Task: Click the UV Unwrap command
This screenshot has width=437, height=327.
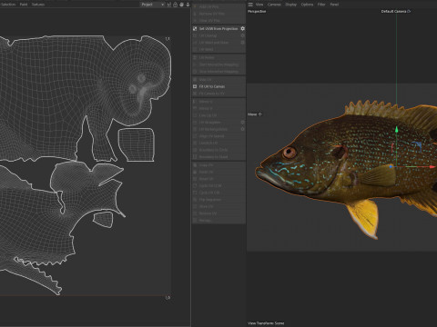Action: point(205,35)
